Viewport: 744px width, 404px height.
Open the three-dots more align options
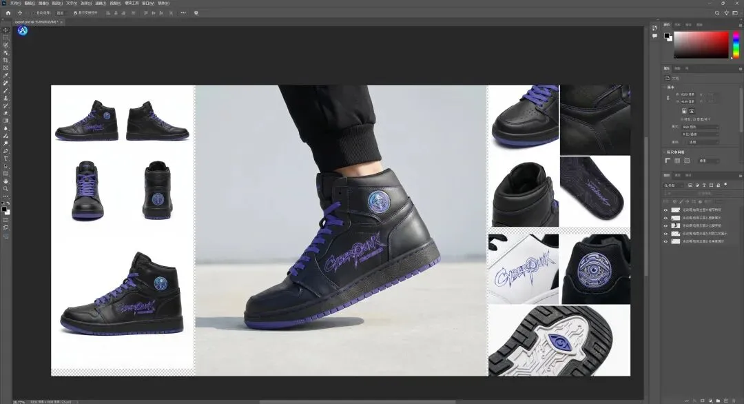[x=183, y=13]
